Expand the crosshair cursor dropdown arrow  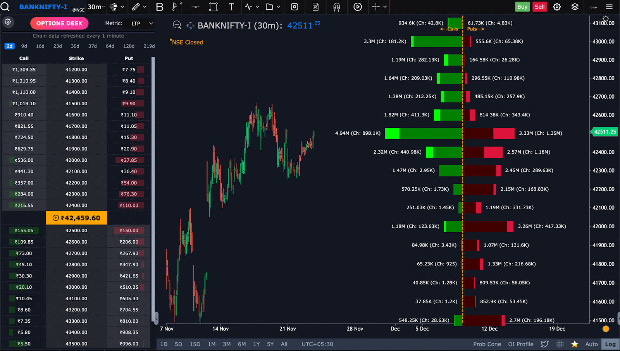pos(385,7)
